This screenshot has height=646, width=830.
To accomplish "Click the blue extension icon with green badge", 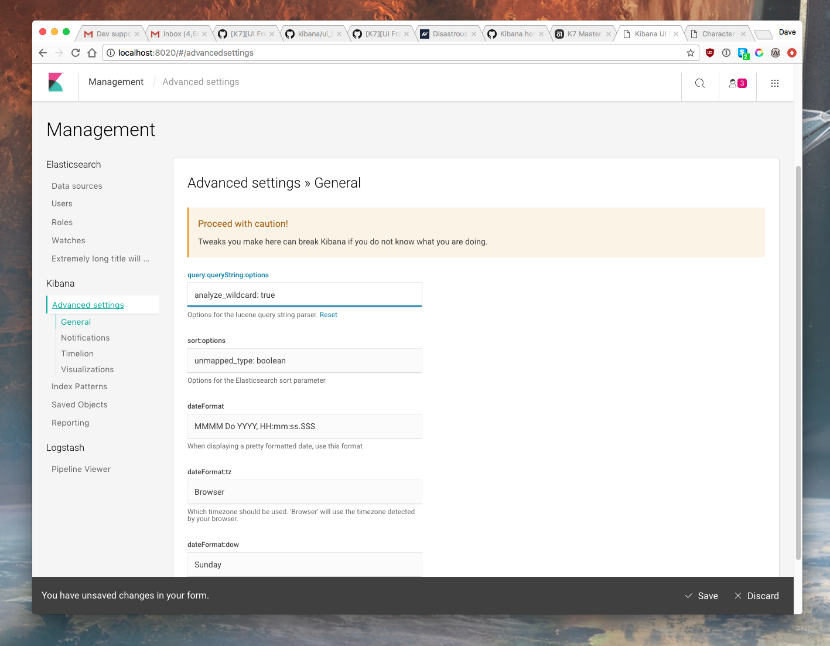I will click(743, 53).
